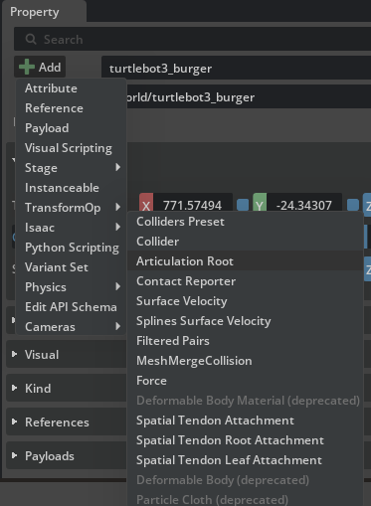371x506 pixels.
Task: Select Force in Physics submenu
Action: click(x=245, y=381)
